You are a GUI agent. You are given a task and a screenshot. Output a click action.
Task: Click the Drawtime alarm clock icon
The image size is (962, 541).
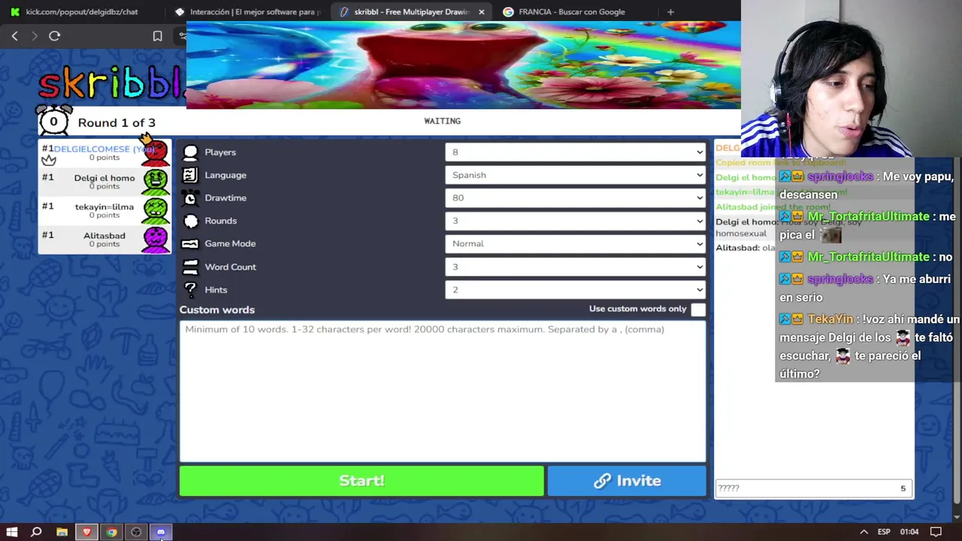point(190,198)
